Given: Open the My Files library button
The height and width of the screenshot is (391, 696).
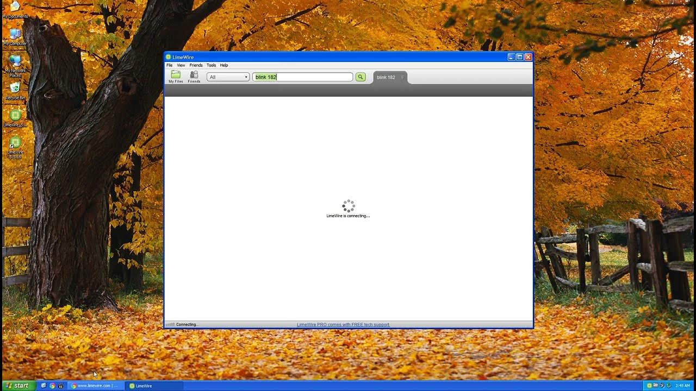Looking at the screenshot, I should (x=176, y=77).
